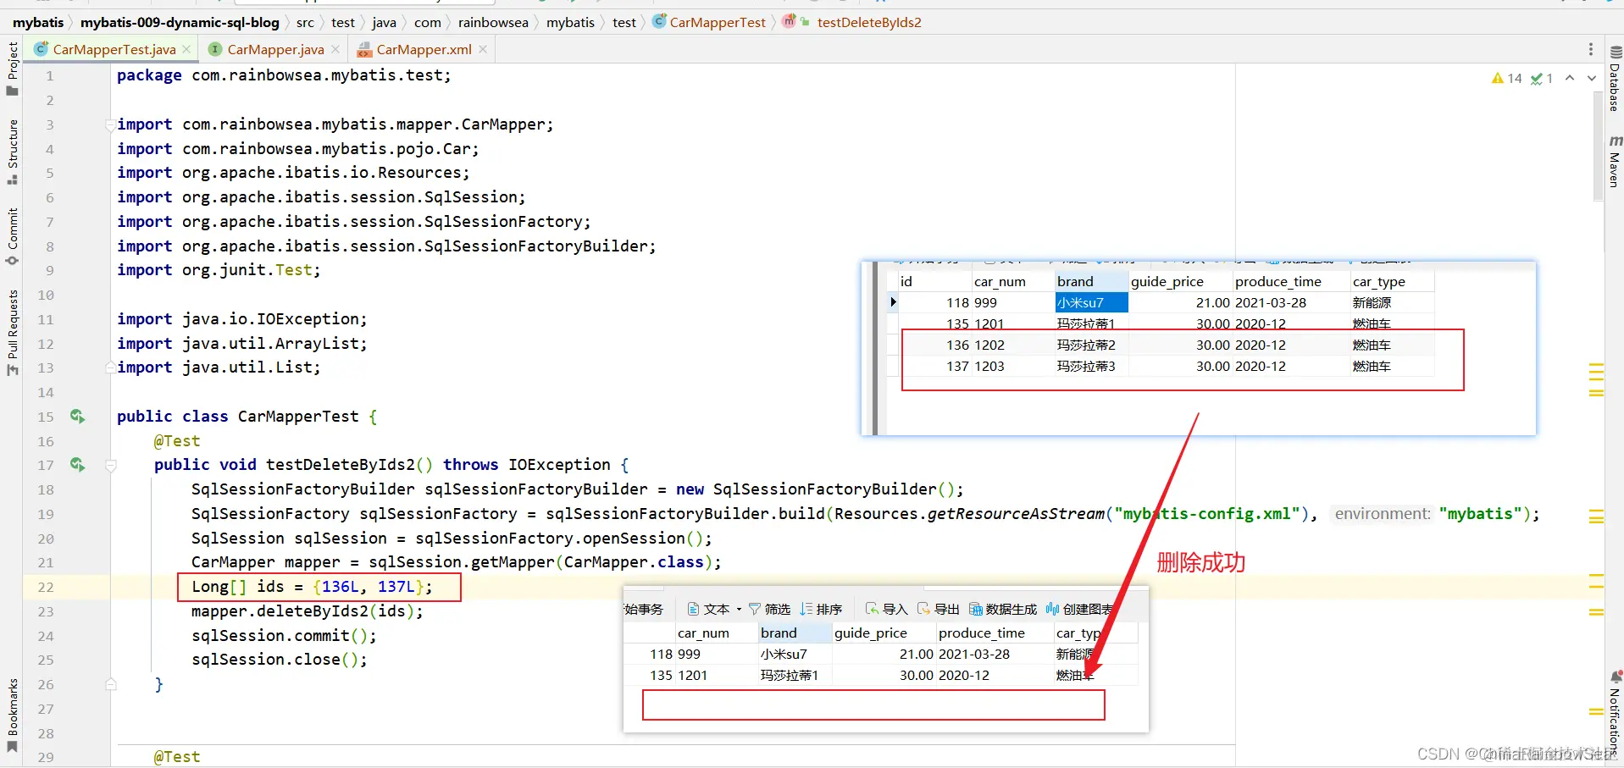This screenshot has width=1624, height=768.
Task: Toggle the fold marker at line 13
Action: click(x=110, y=367)
